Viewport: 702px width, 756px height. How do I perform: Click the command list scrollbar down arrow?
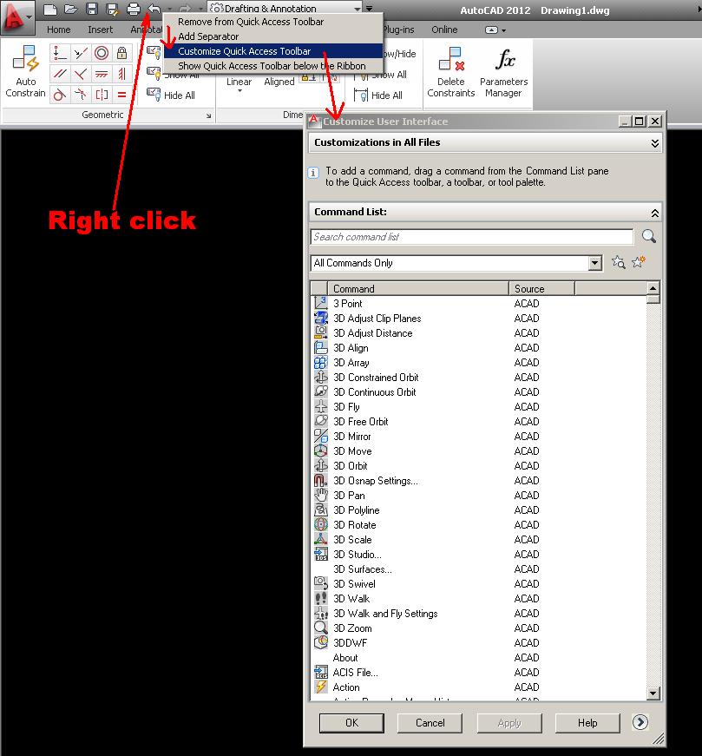click(x=653, y=694)
